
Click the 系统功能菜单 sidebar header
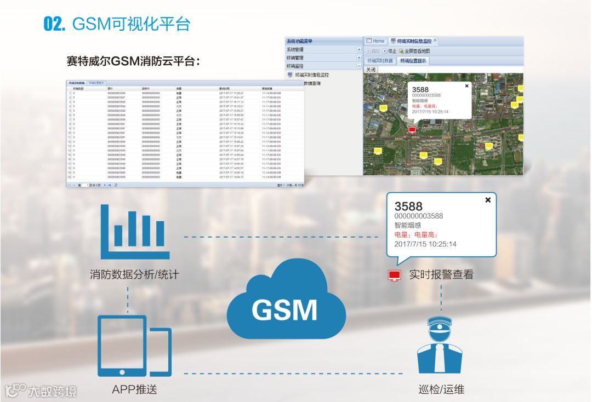click(324, 41)
